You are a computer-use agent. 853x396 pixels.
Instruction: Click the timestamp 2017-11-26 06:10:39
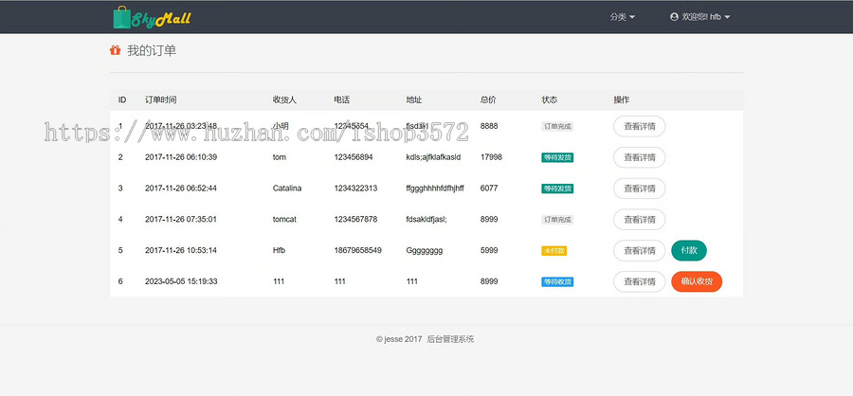point(181,157)
